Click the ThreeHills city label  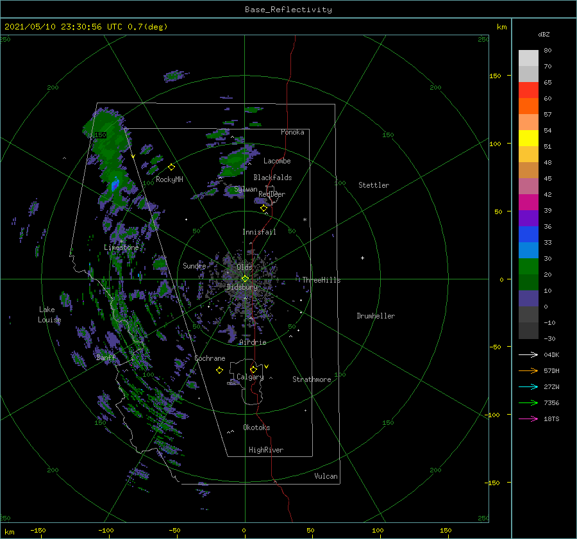321,280
